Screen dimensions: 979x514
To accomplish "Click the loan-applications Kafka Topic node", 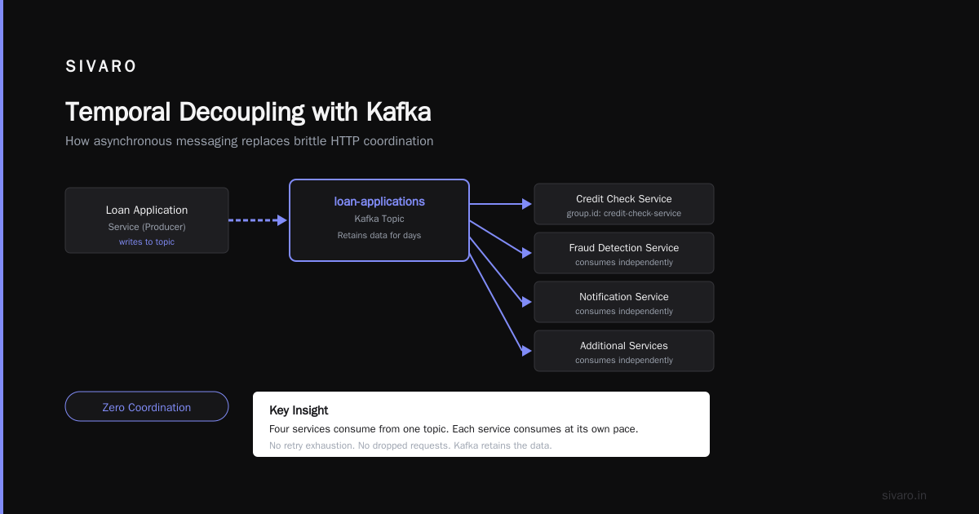I will [379, 220].
